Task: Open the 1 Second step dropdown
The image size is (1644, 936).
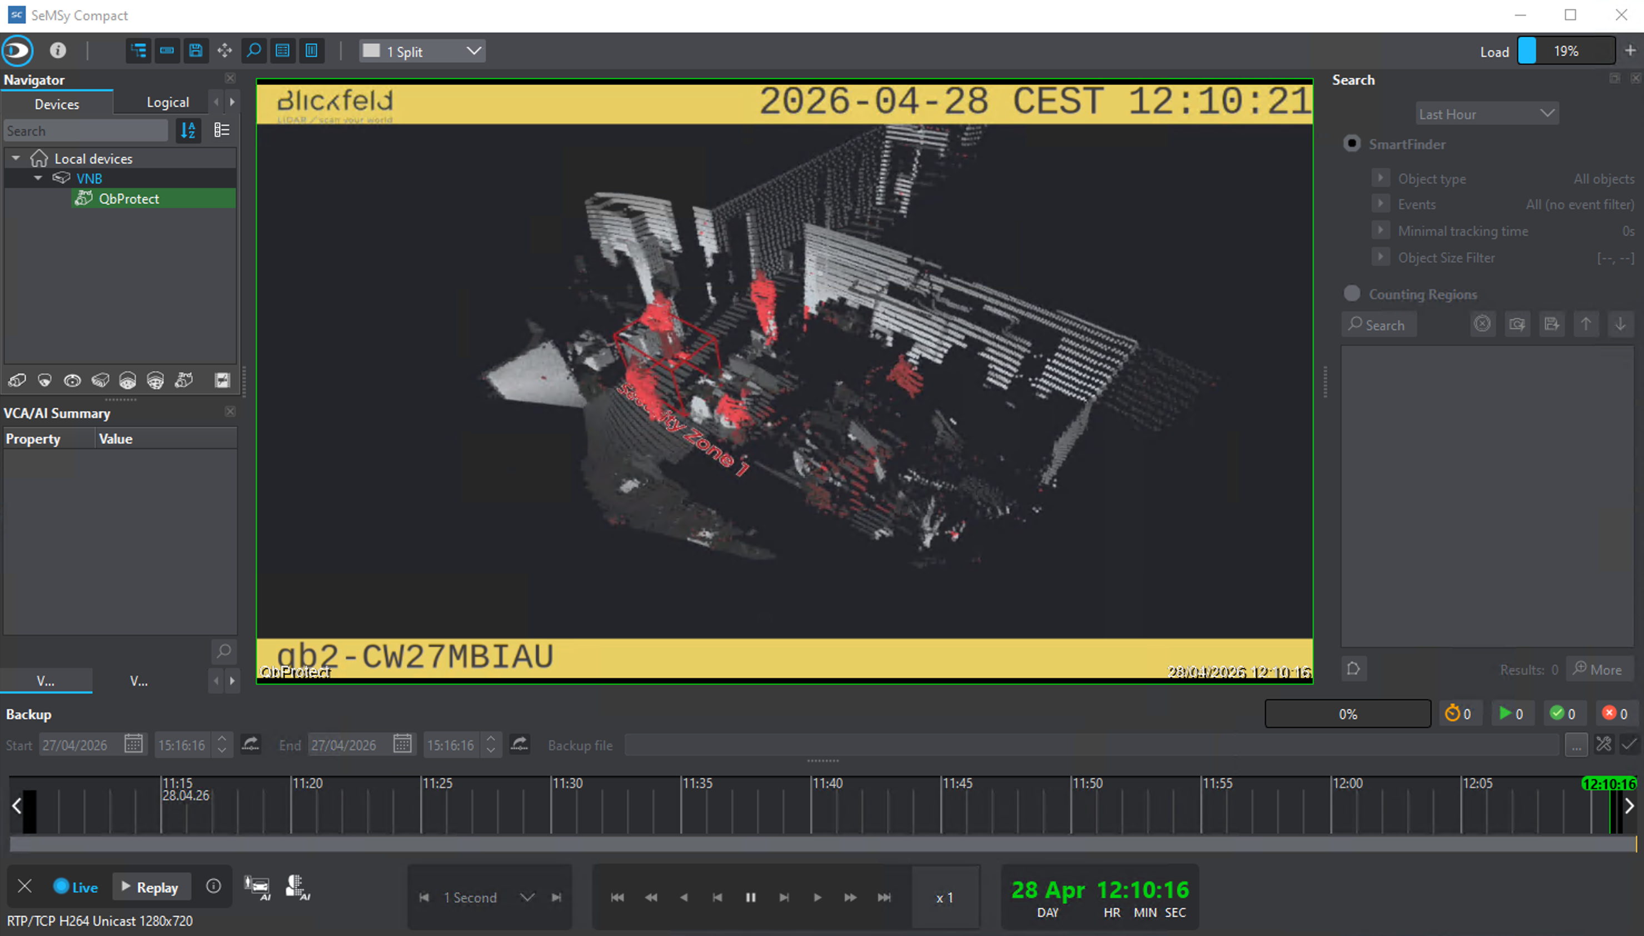Action: 489,898
